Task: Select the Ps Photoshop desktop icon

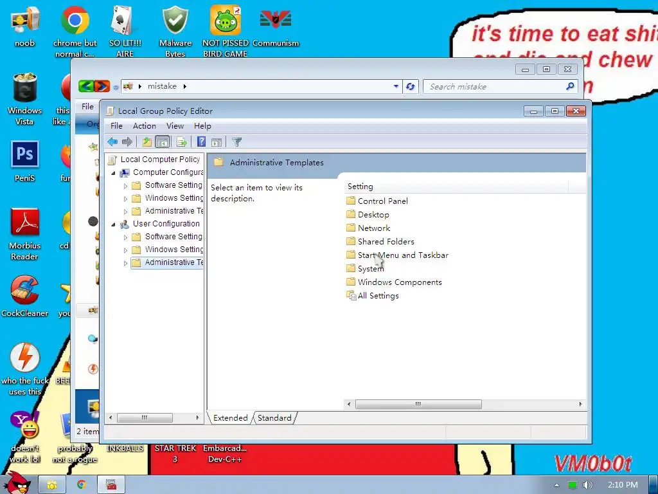Action: [x=25, y=161]
